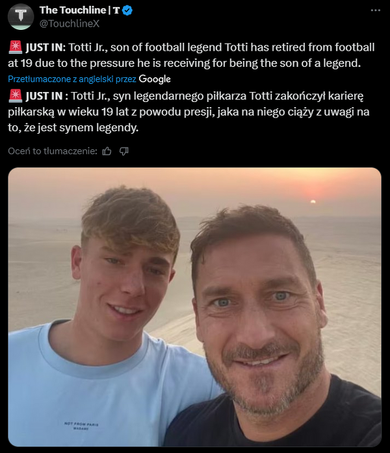This screenshot has height=453, width=390.
Task: Open The Touchline profile avatar
Action: tap(21, 16)
